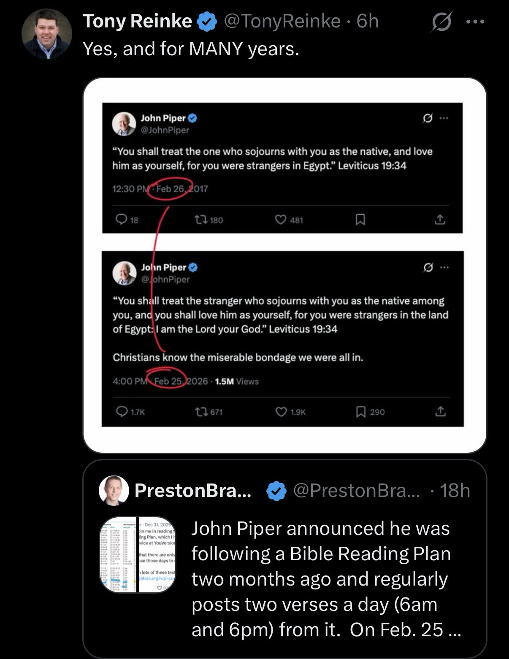Open the attached John Piper screenshot image
The height and width of the screenshot is (659, 509).
[x=284, y=265]
